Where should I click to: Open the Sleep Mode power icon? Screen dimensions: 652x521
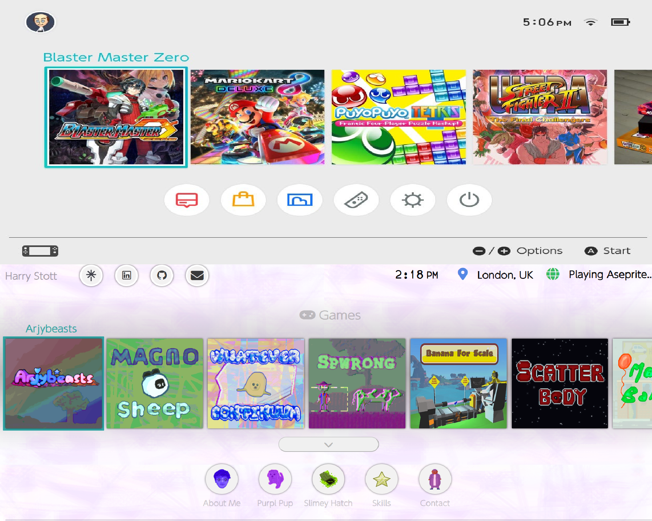pos(469,200)
